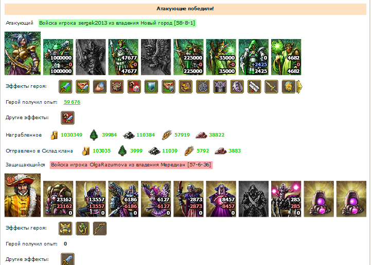Click the archer unit tile with 225000
Screen dimensions: 371x265
tap(188, 57)
